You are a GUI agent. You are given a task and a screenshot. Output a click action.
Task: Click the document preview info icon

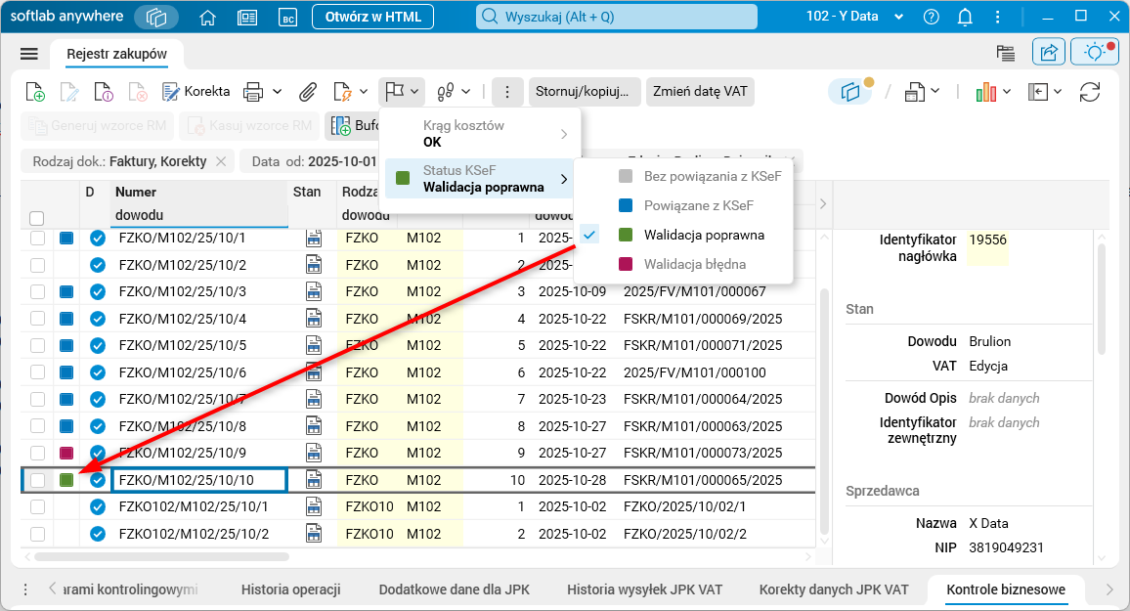click(x=103, y=92)
